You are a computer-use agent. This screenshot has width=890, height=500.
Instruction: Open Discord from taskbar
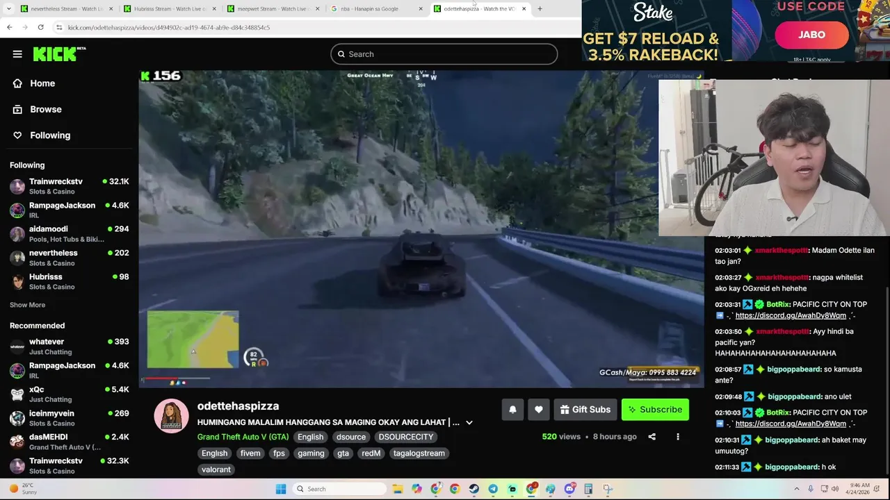[x=569, y=489]
